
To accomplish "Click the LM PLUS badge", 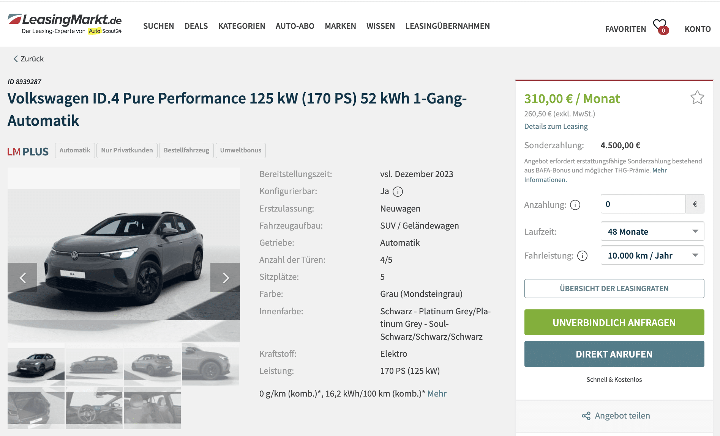I will pos(28,151).
